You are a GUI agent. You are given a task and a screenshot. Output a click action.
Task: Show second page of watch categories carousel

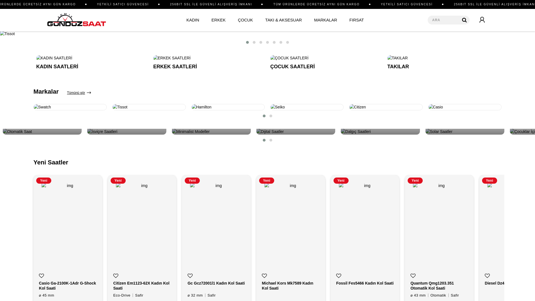[x=271, y=140]
